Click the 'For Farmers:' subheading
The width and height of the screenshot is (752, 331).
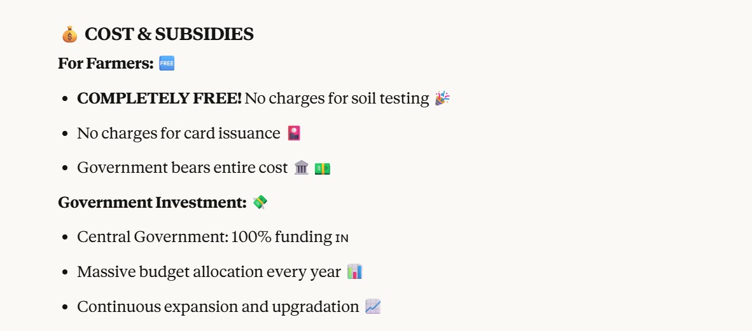(x=106, y=64)
